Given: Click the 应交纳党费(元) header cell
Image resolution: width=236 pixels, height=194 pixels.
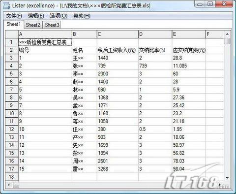Looking at the screenshot, I should point(189,50).
